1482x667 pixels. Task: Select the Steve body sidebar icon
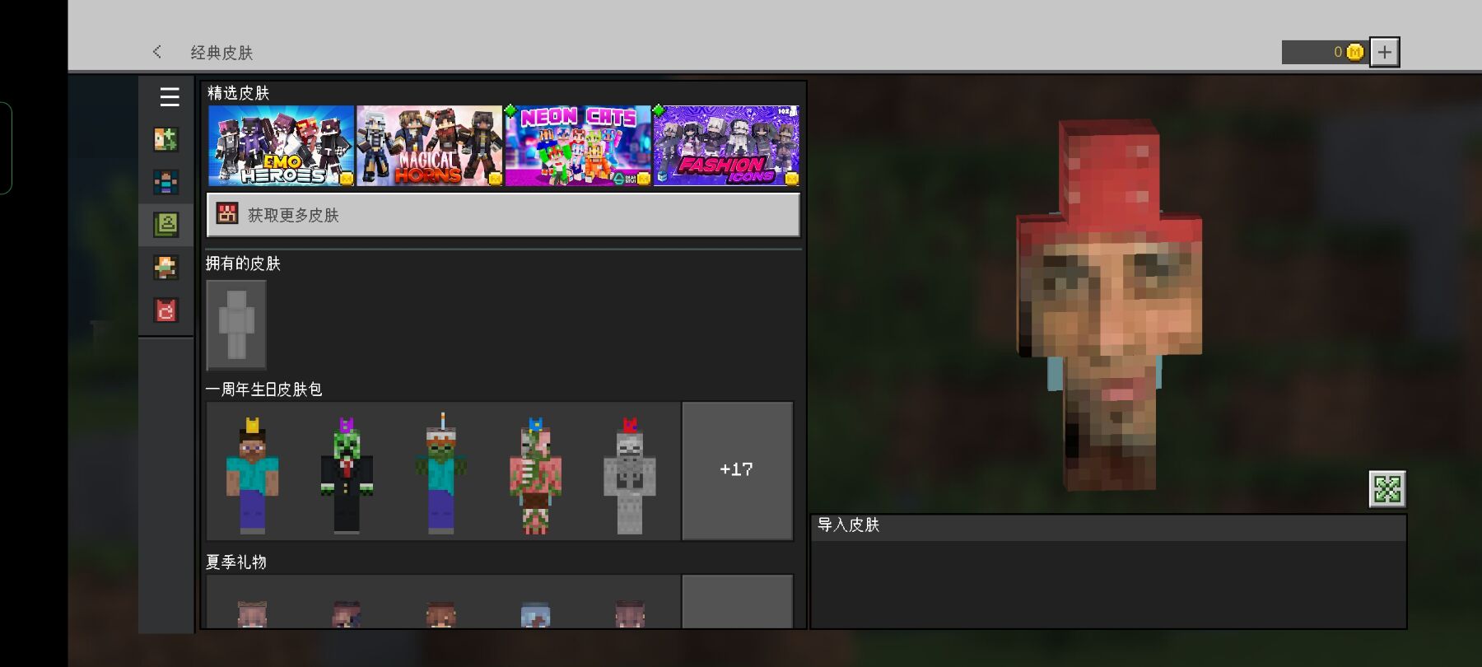[x=165, y=182]
